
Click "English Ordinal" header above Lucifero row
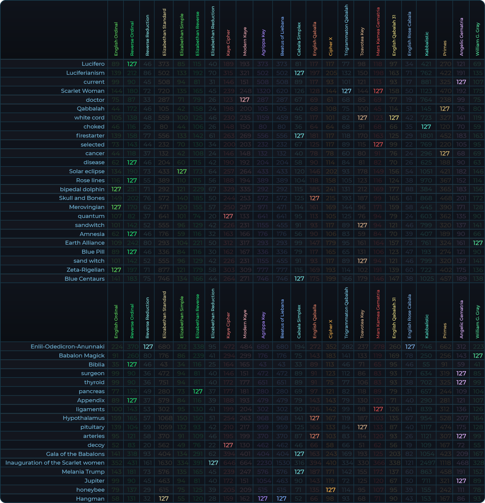(x=116, y=38)
